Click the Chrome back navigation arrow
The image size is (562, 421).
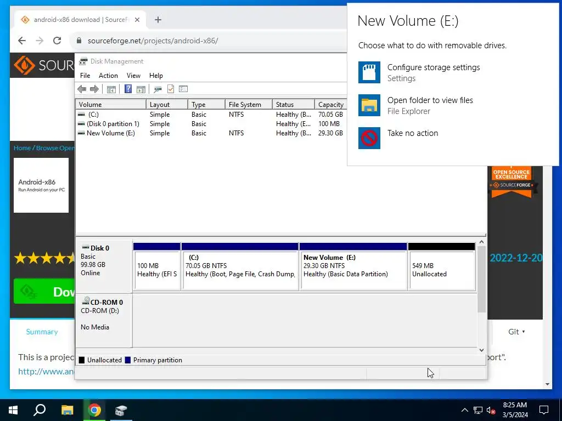(22, 41)
